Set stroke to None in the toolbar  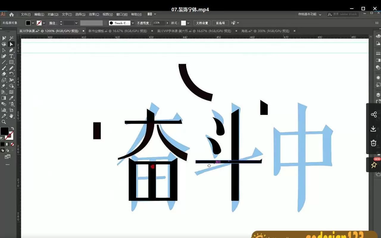click(13, 144)
